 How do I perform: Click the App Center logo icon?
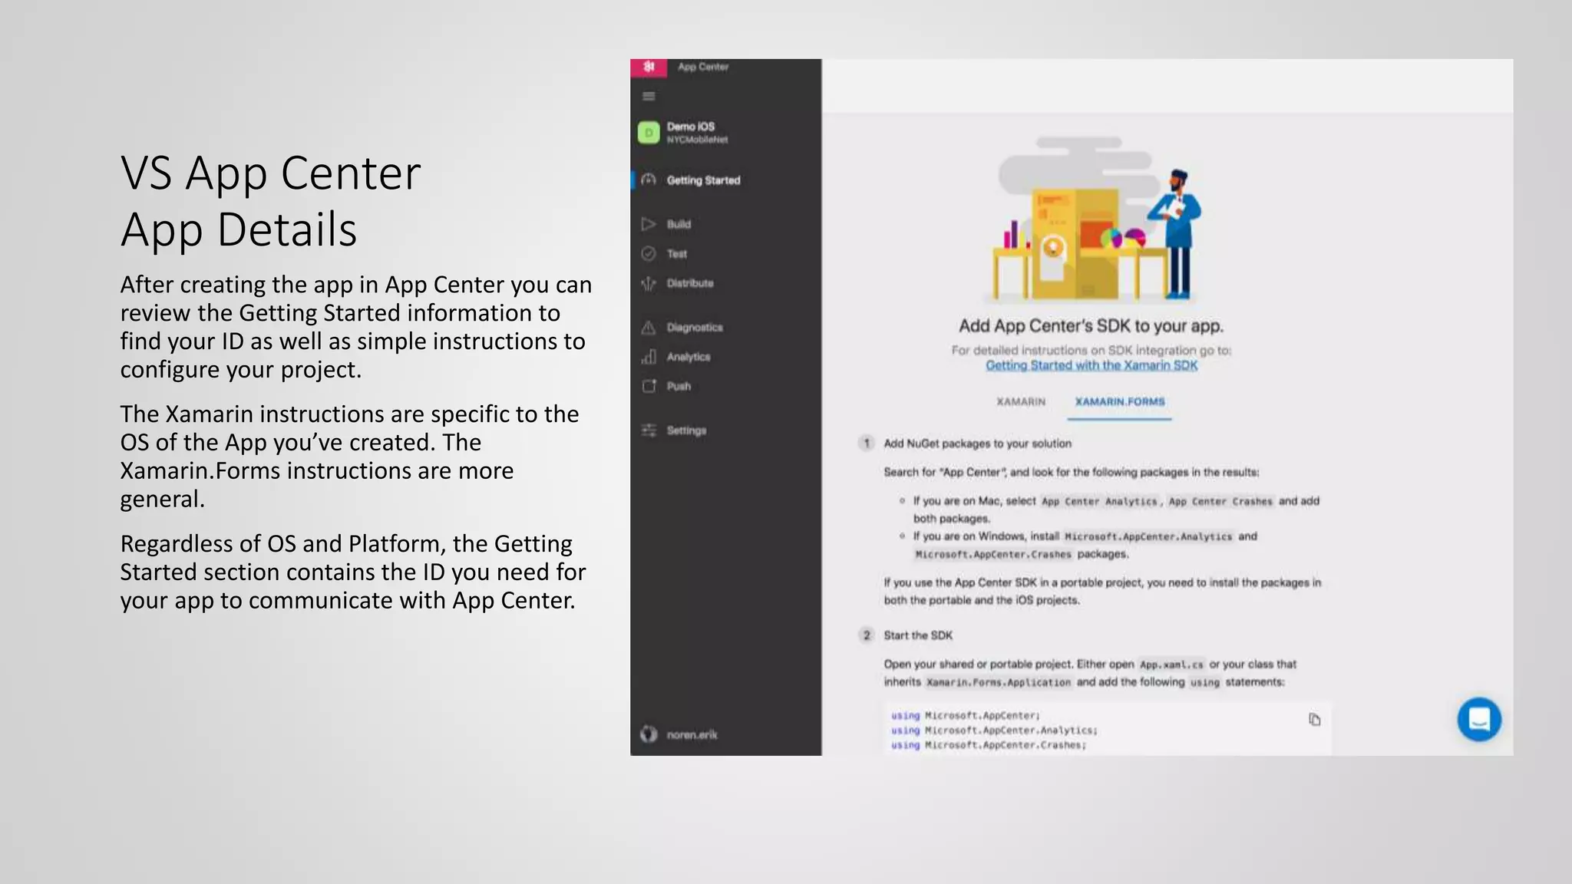tap(649, 68)
